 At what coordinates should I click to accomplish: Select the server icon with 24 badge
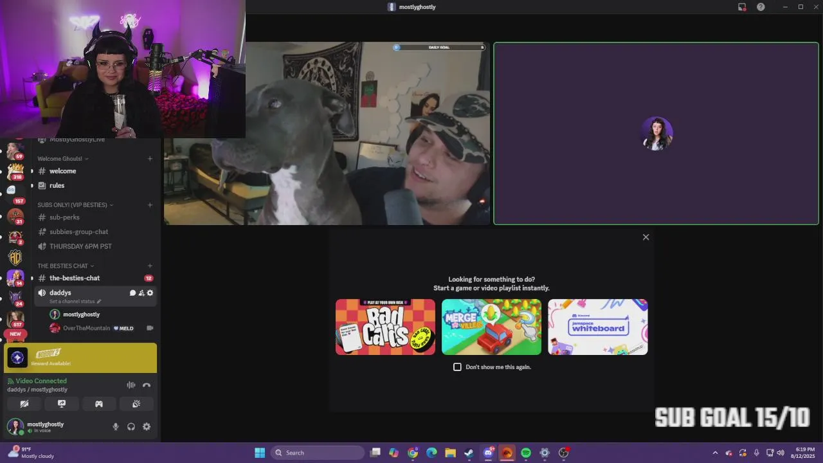[x=15, y=298]
